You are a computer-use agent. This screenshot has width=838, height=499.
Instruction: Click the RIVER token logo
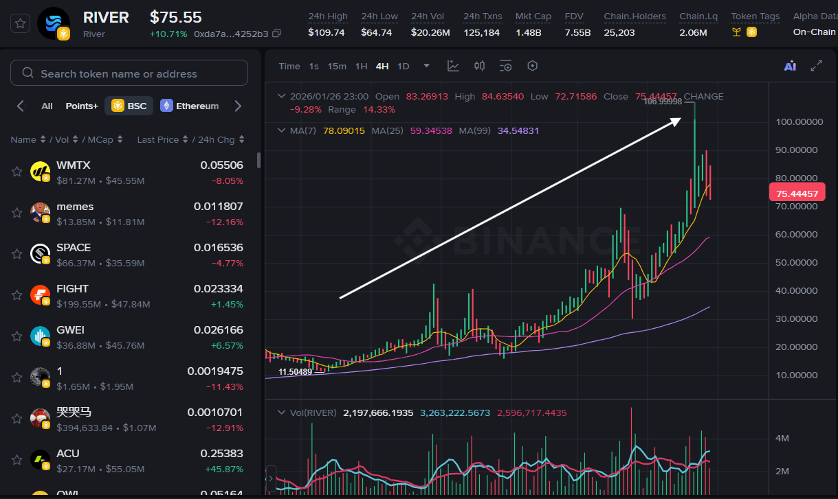pyautogui.click(x=54, y=24)
